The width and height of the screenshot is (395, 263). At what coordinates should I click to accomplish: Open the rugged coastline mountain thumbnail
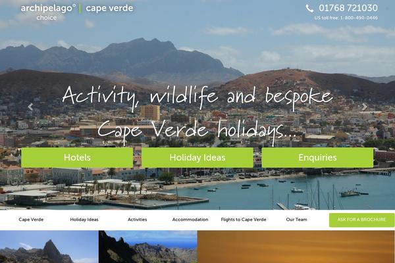click(x=148, y=247)
